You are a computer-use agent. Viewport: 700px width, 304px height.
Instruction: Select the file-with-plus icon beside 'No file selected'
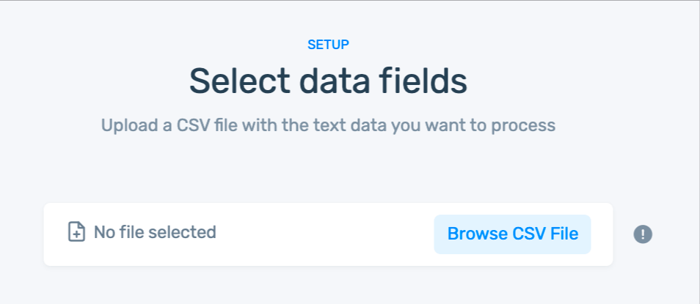(x=76, y=233)
